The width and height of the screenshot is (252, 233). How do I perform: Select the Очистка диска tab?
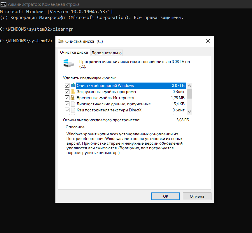point(74,52)
